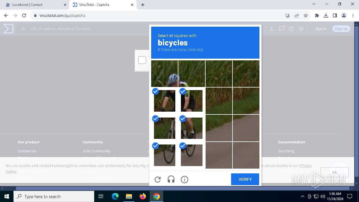
Task: Open the notification center icon
Action: point(350,196)
